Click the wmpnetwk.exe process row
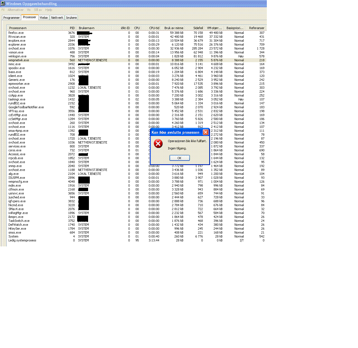The width and height of the screenshot is (358, 348). click(x=136, y=60)
